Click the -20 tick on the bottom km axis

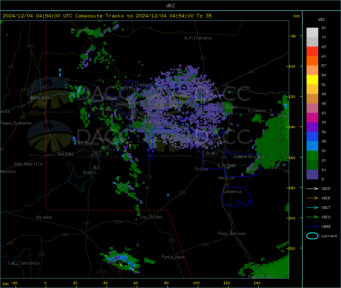[x=14, y=283]
